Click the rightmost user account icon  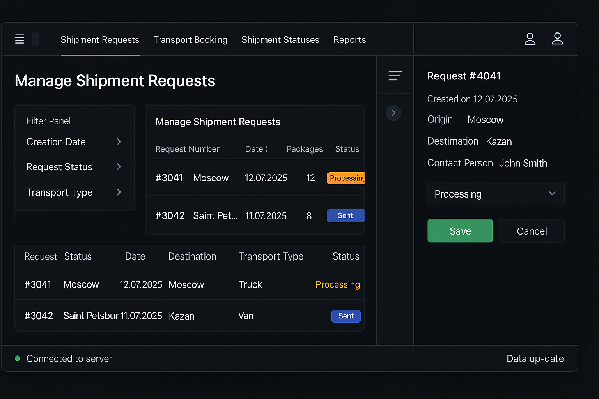[557, 39]
